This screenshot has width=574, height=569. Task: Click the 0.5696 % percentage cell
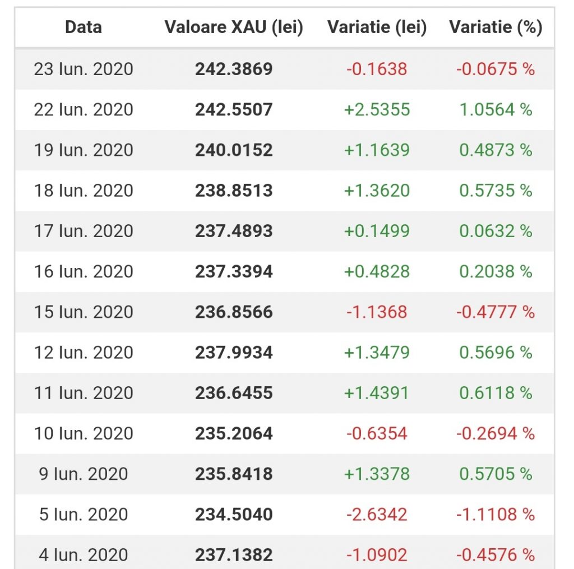coord(496,353)
